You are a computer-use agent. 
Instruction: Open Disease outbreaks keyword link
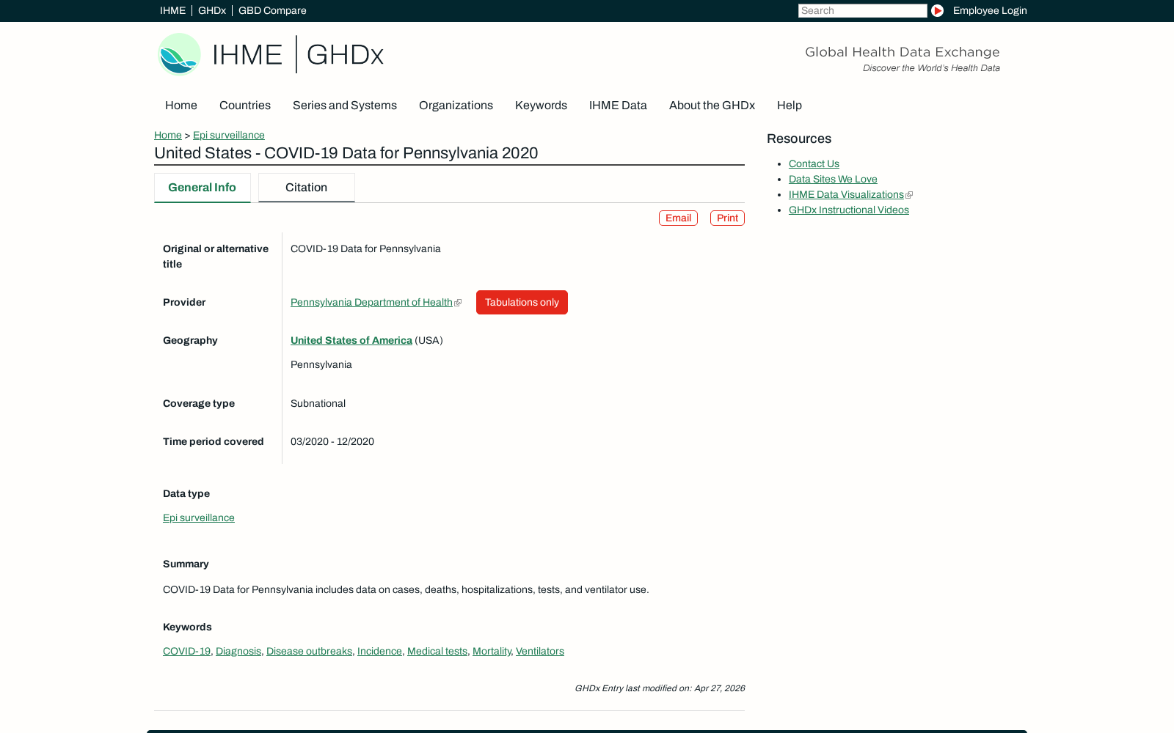pos(309,652)
